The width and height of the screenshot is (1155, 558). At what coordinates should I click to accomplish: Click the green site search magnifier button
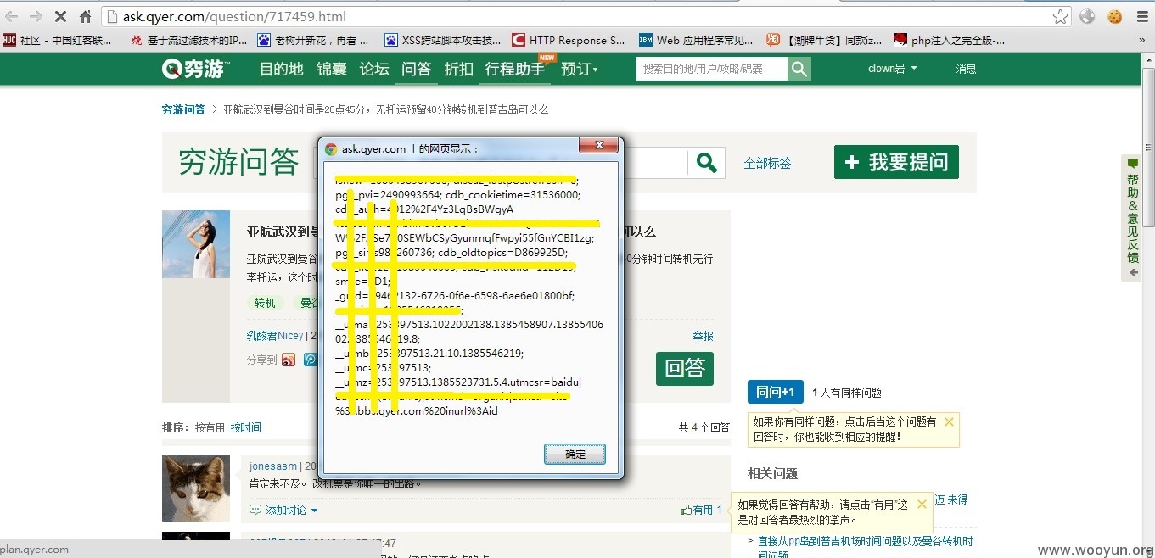799,69
